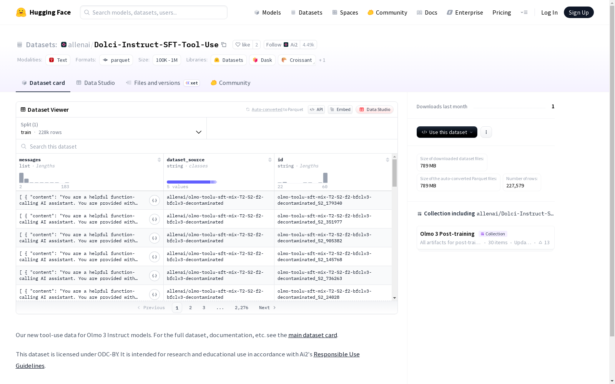Viewport: 615px width, 384px height.
Task: Open the main dataset card link
Action: (x=312, y=335)
